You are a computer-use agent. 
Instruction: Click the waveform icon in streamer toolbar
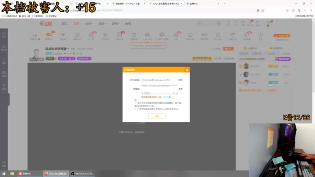[x=63, y=35]
